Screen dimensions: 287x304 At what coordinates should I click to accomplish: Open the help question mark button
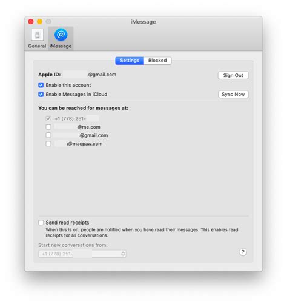(243, 252)
